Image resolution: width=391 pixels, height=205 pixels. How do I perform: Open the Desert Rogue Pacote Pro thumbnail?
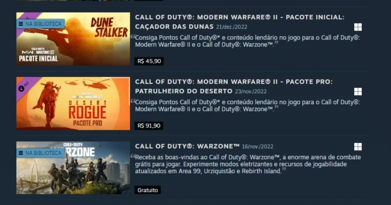[73, 104]
